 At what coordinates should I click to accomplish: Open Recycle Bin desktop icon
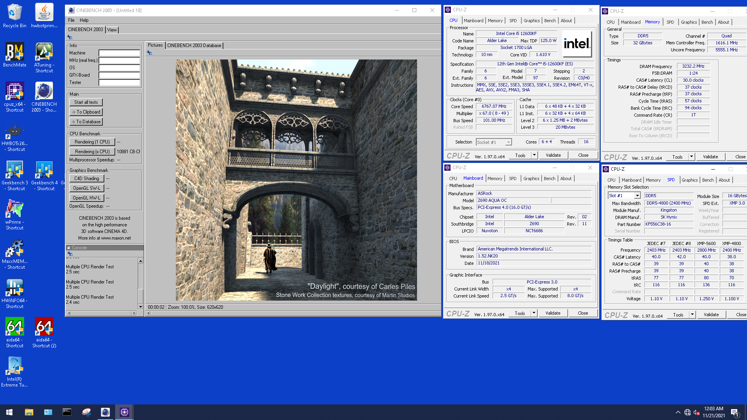[x=15, y=16]
